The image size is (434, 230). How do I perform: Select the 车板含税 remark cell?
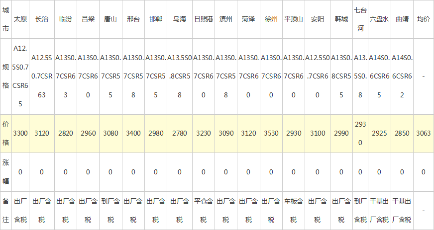294,210
